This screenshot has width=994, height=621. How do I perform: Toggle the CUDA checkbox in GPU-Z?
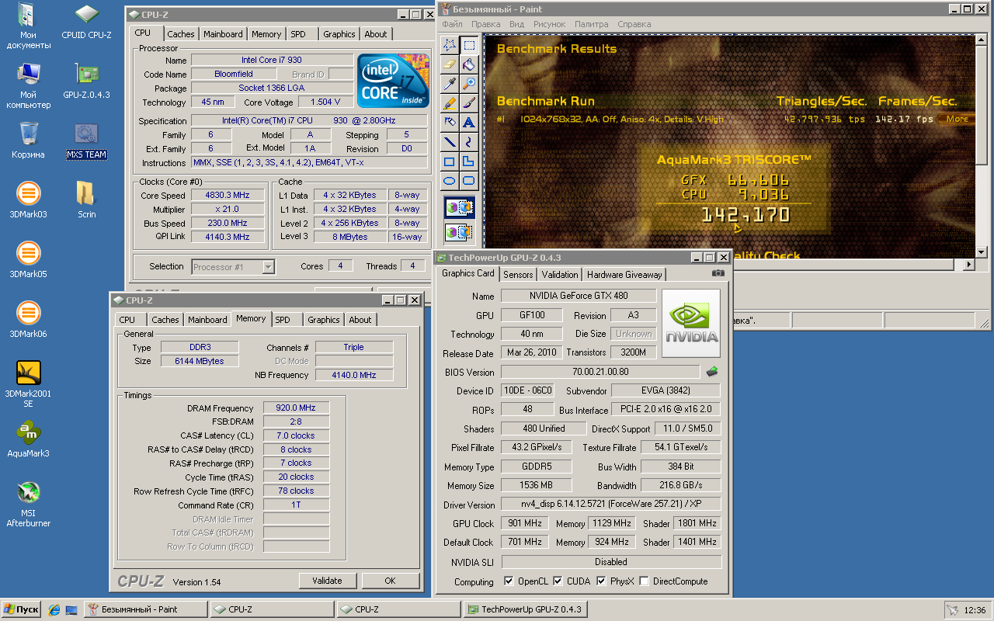[558, 581]
